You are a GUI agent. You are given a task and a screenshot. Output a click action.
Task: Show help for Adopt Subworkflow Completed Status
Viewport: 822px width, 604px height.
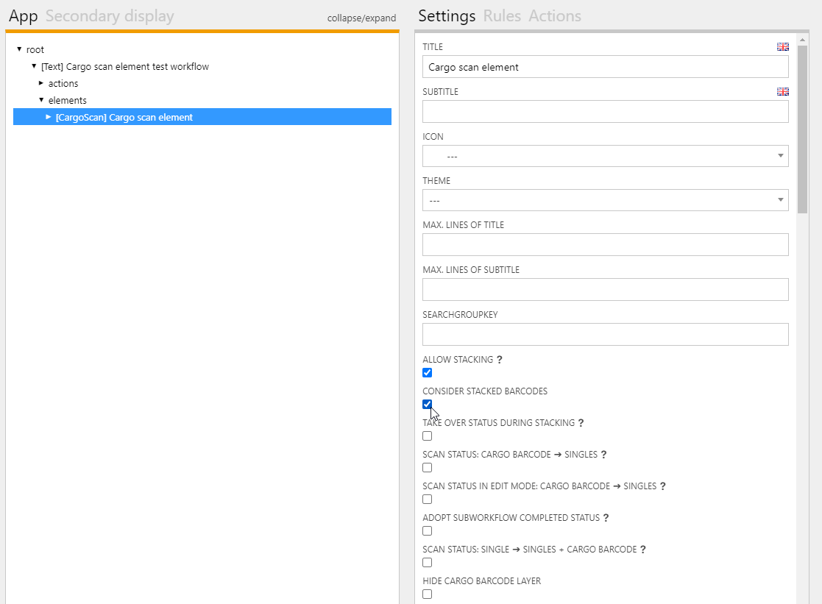click(606, 518)
